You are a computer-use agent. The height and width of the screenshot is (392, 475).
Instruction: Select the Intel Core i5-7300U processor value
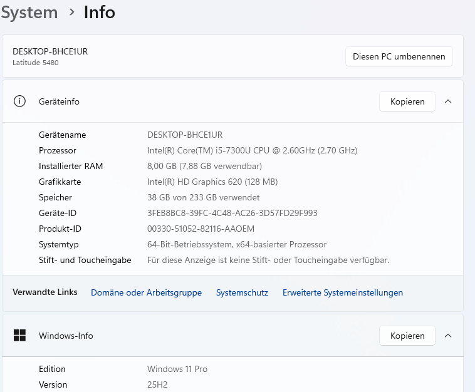[253, 150]
